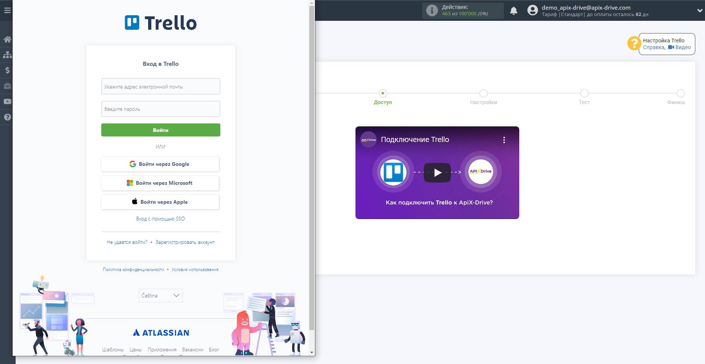The height and width of the screenshot is (364, 705).
Task: Open Политика конфиденциальности link
Action: pyautogui.click(x=133, y=270)
